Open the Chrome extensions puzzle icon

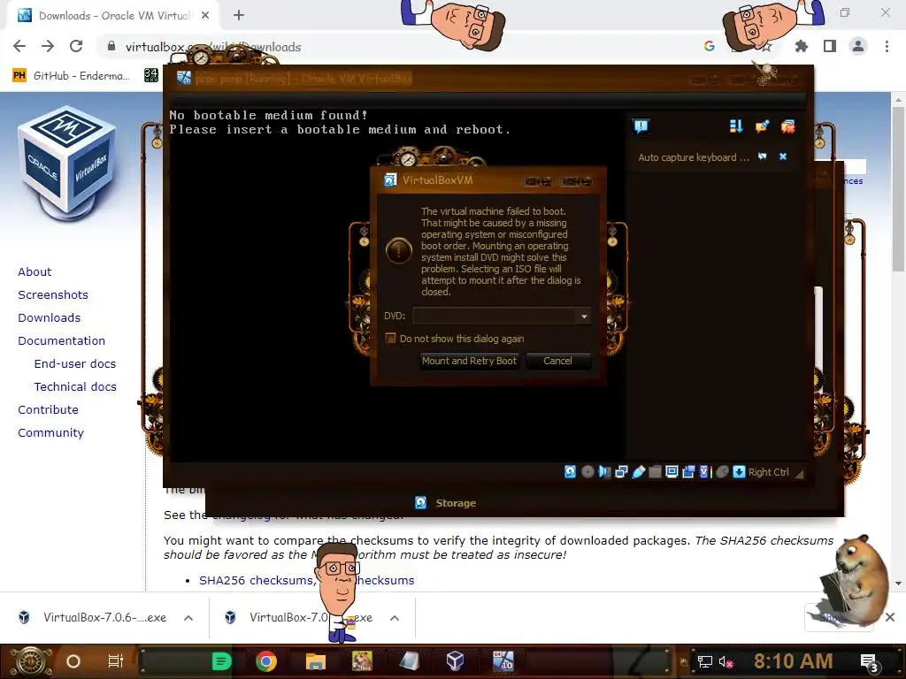[x=802, y=46]
